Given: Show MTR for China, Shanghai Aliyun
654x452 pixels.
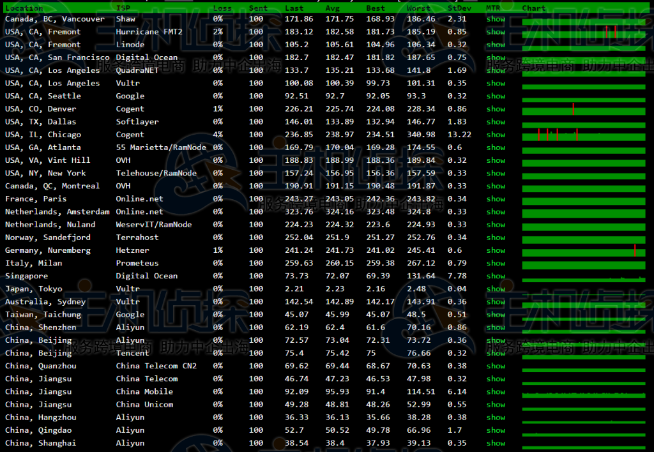Looking at the screenshot, I should (x=495, y=443).
